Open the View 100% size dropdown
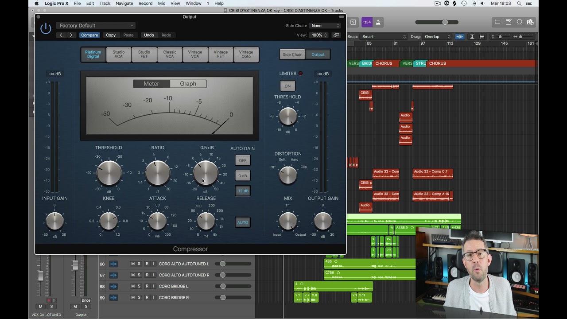 (319, 35)
